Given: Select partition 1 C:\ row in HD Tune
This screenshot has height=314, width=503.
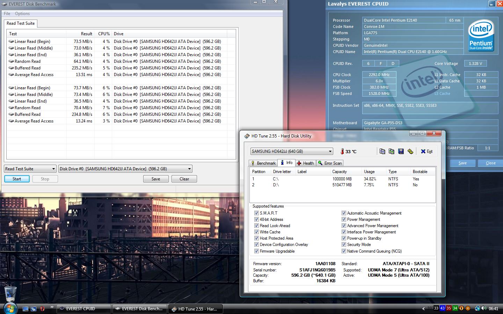Looking at the screenshot, I should click(342, 179).
